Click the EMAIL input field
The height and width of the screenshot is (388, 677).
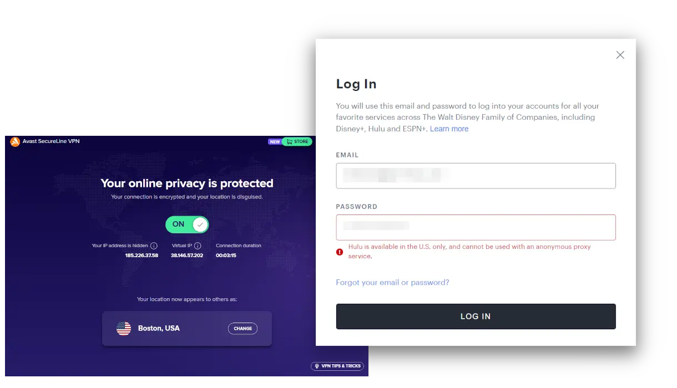pos(476,175)
